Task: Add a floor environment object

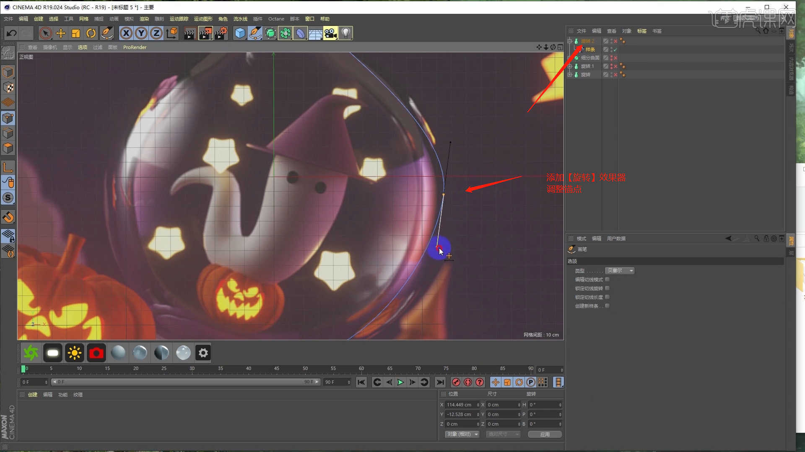Action: [315, 33]
